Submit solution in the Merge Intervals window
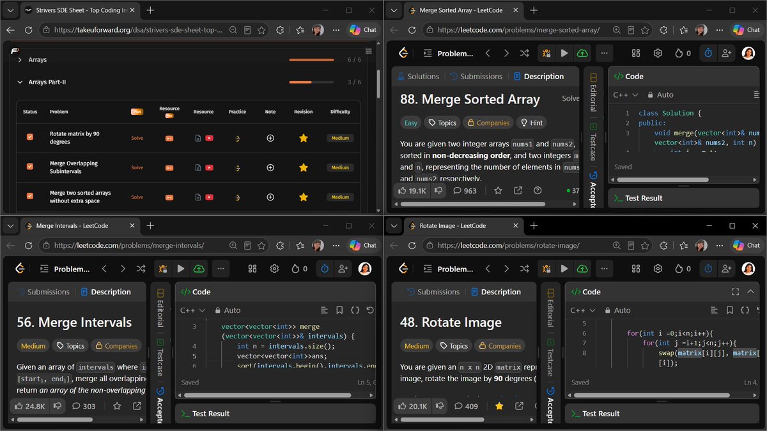 click(x=199, y=269)
